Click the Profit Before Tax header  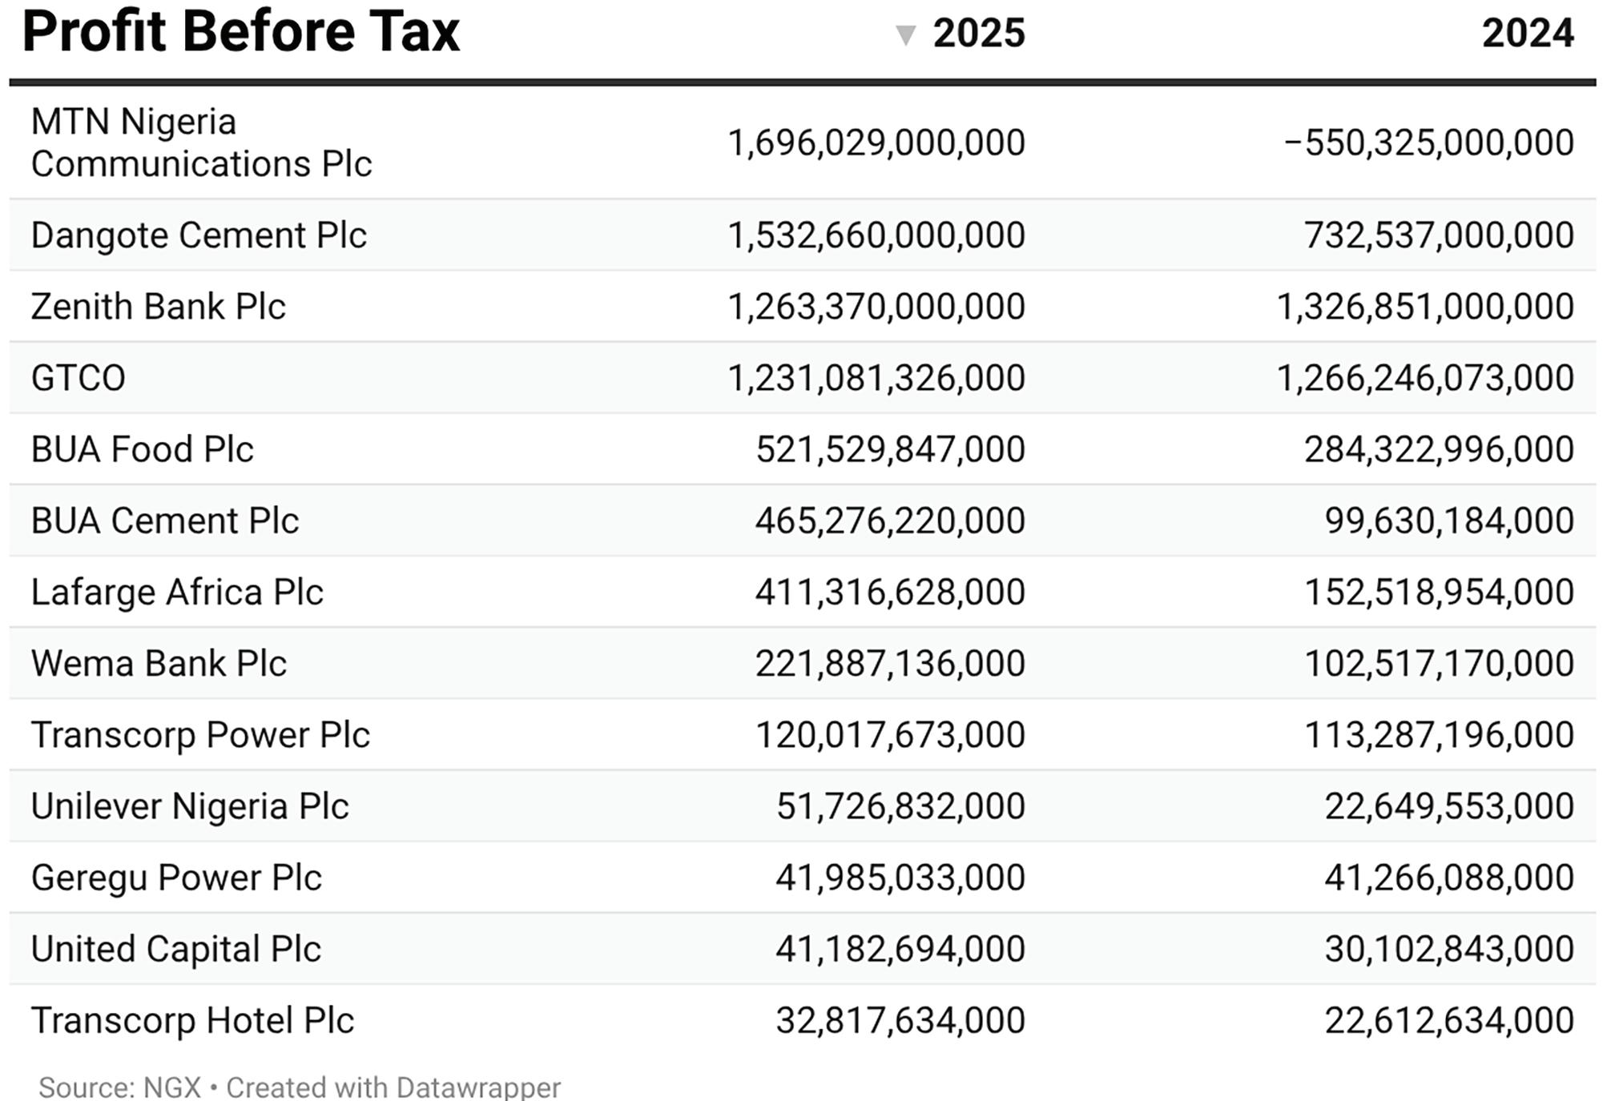coord(240,32)
